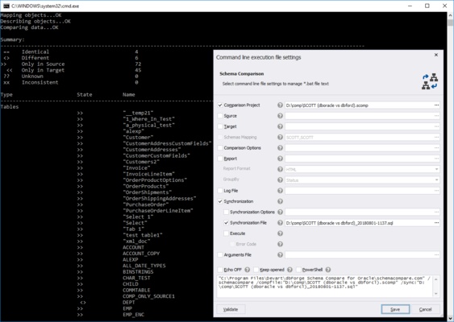Click the Save button
454x322 pixels.
coord(395,309)
